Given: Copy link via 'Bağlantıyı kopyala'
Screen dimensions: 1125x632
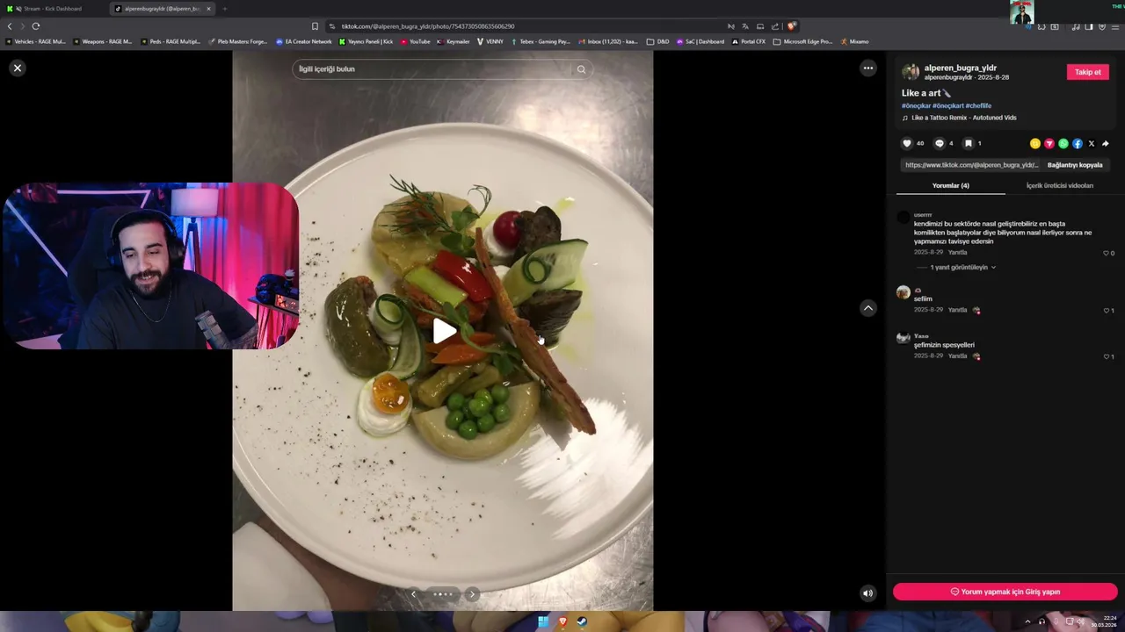Looking at the screenshot, I should pyautogui.click(x=1075, y=165).
